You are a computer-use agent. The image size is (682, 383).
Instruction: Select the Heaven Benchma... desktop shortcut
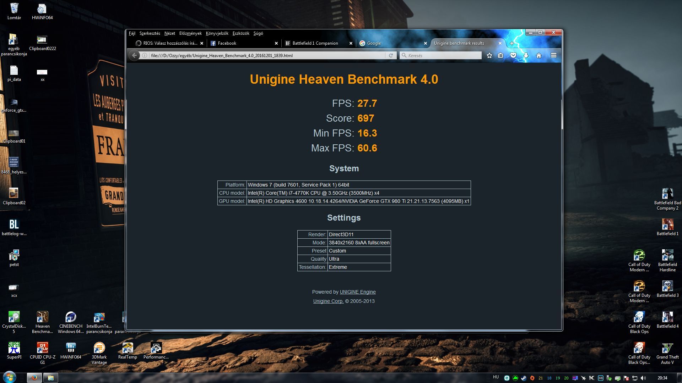pyautogui.click(x=42, y=322)
